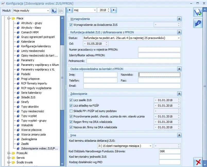Viewport: 207px width, 167px height.
Task: Click the Nazwisko input field
Action: point(160,75)
